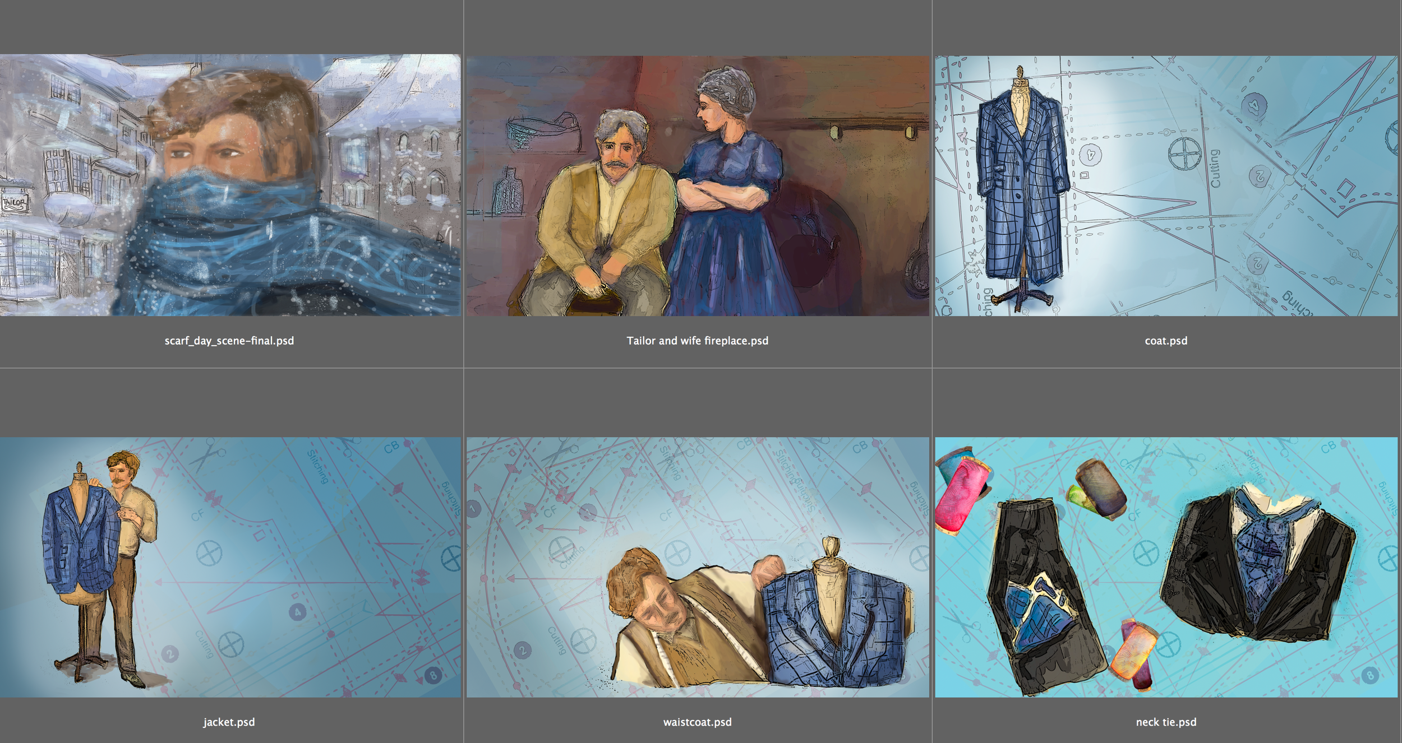Pick the neck tie.psd thumbnail
1402x743 pixels.
click(x=1166, y=567)
